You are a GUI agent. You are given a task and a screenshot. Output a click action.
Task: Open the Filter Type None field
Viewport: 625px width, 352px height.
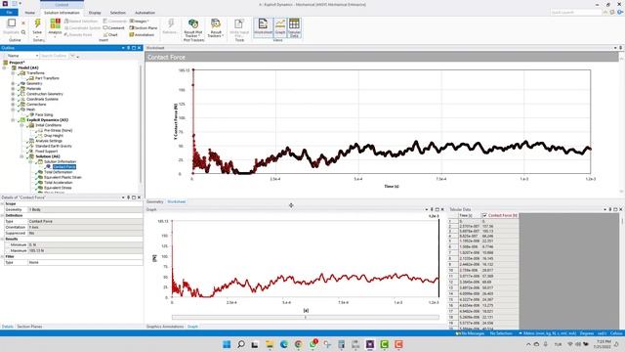[x=85, y=262]
